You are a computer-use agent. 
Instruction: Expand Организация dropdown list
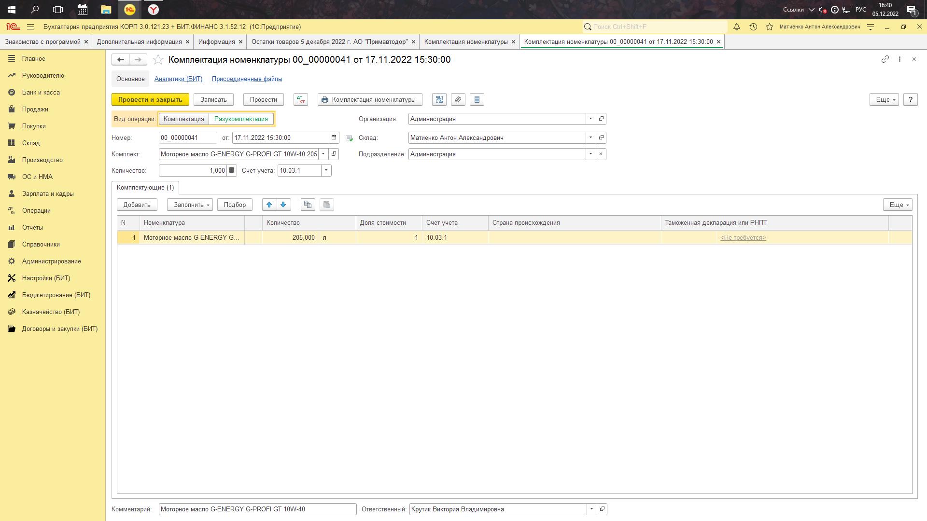click(590, 119)
